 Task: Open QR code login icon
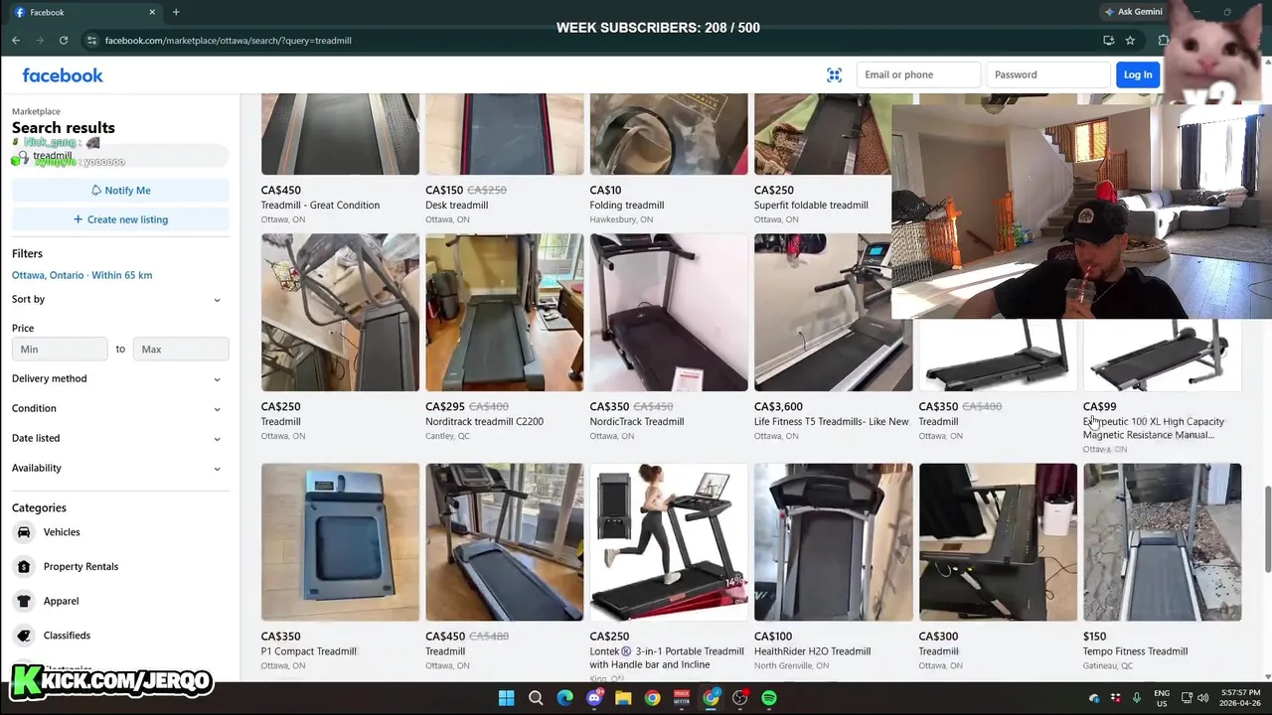point(834,74)
